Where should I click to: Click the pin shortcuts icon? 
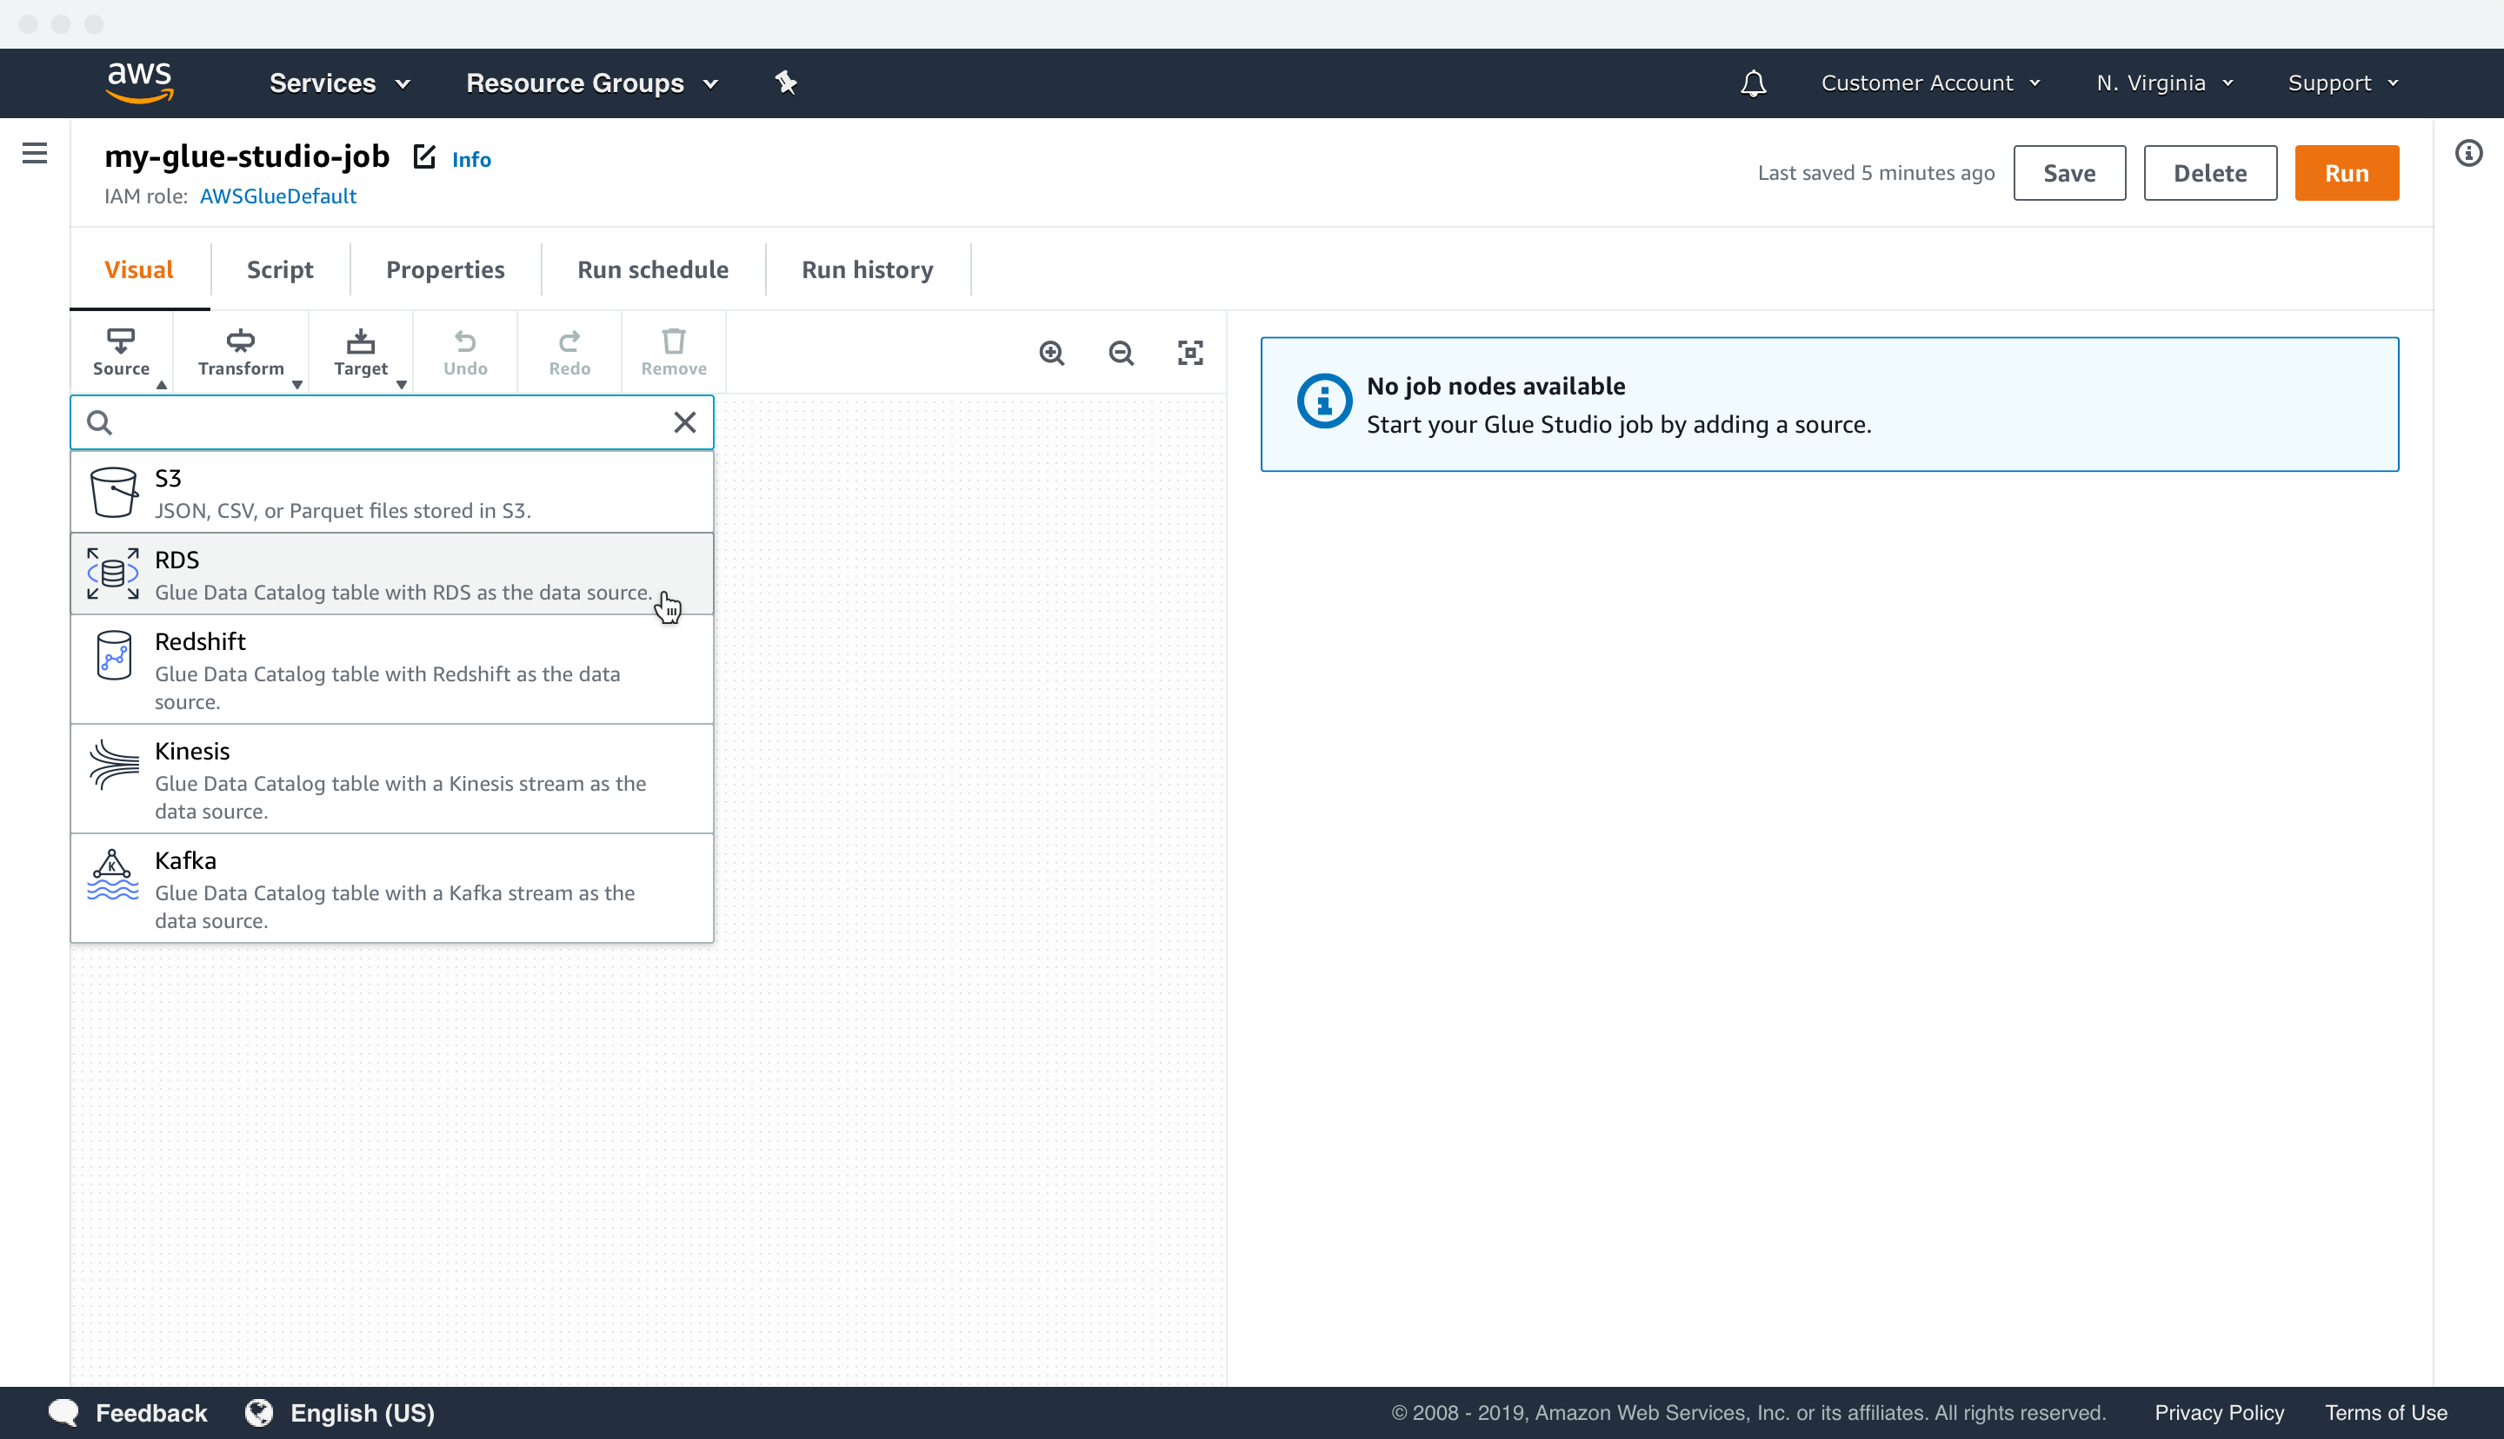(786, 83)
